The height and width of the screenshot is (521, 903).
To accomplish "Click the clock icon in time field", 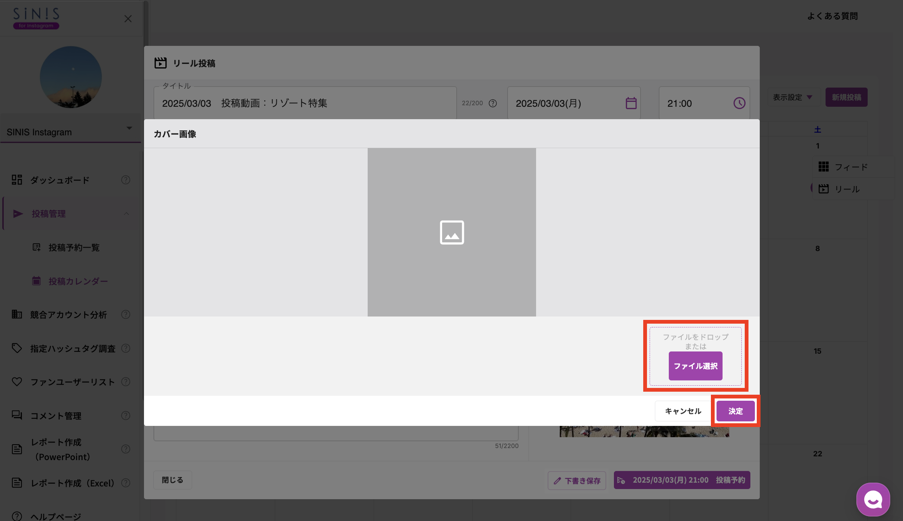I will [x=739, y=103].
